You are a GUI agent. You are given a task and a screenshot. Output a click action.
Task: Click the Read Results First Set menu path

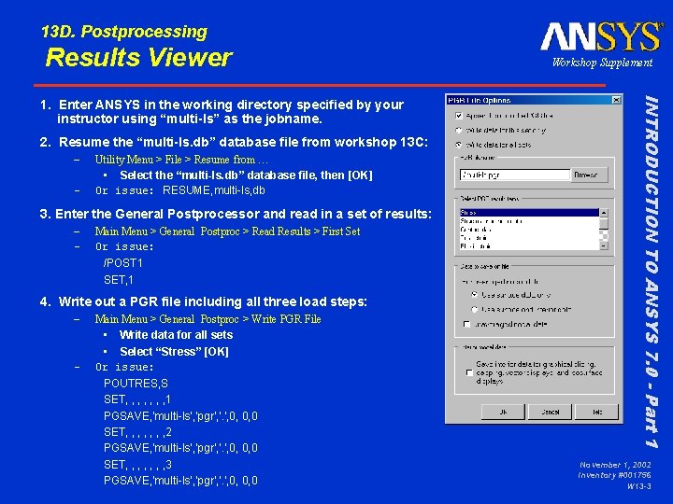227,231
